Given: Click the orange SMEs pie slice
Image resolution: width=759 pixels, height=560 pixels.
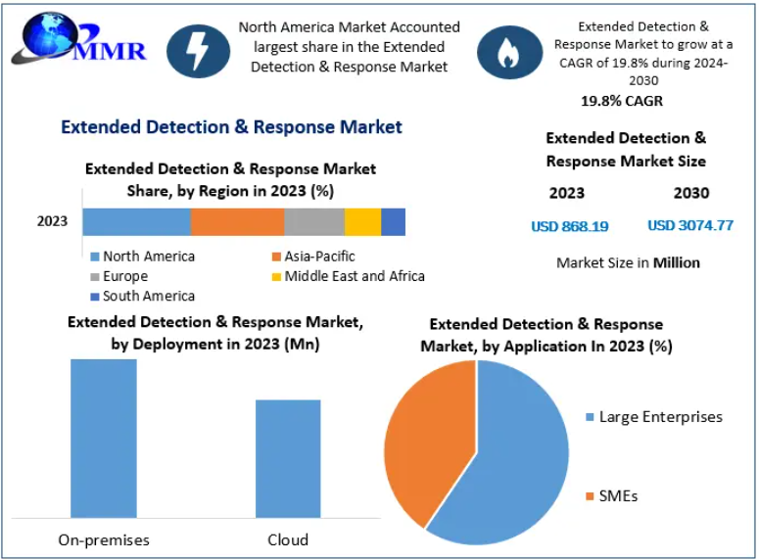Looking at the screenshot, I should click(423, 441).
